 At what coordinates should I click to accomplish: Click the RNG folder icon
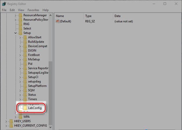click(x=21, y=24)
